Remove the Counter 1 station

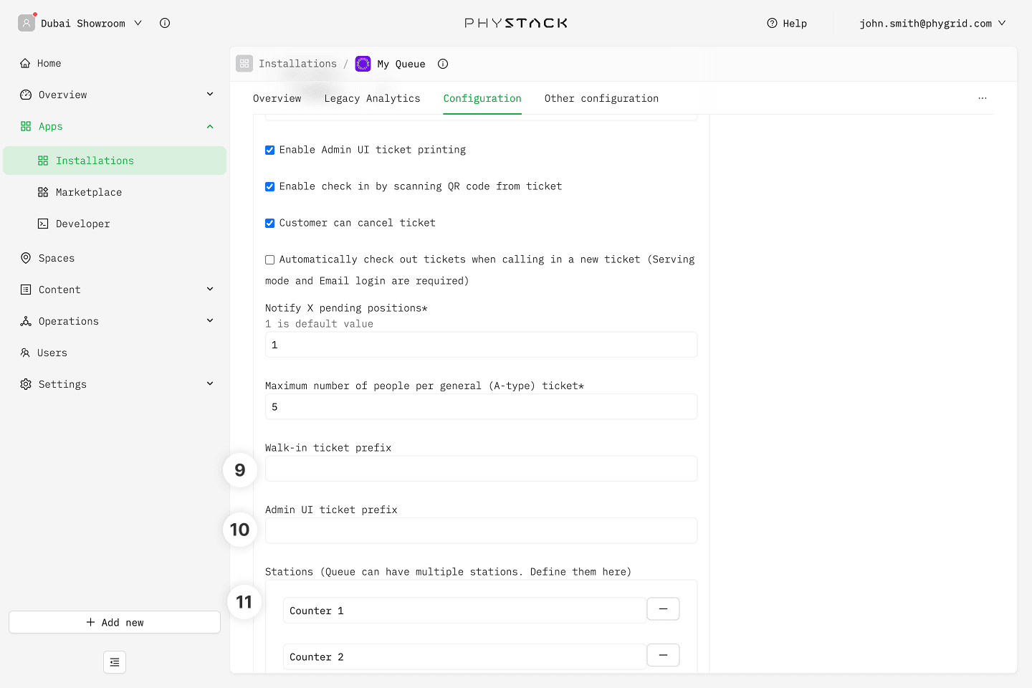(663, 609)
